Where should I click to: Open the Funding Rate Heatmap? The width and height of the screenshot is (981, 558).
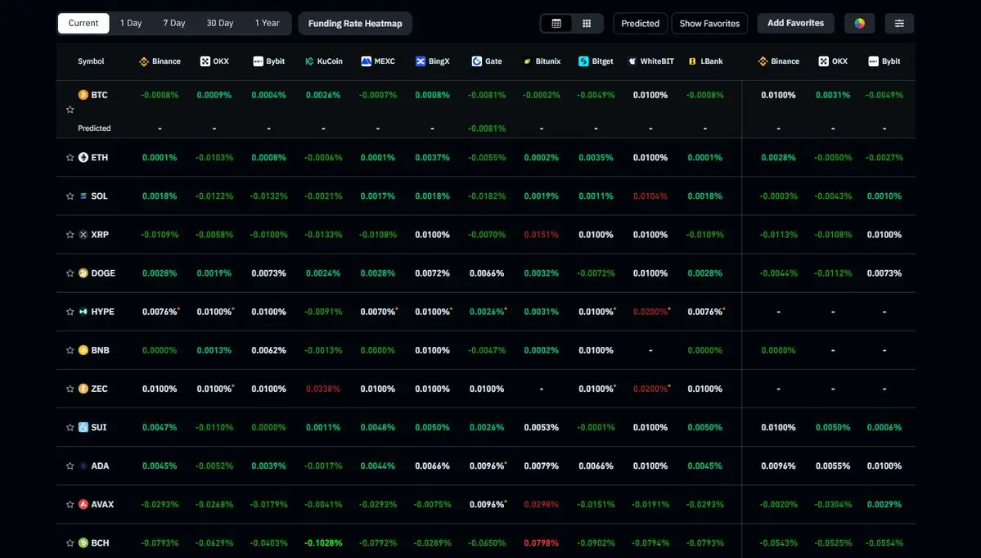pos(355,23)
